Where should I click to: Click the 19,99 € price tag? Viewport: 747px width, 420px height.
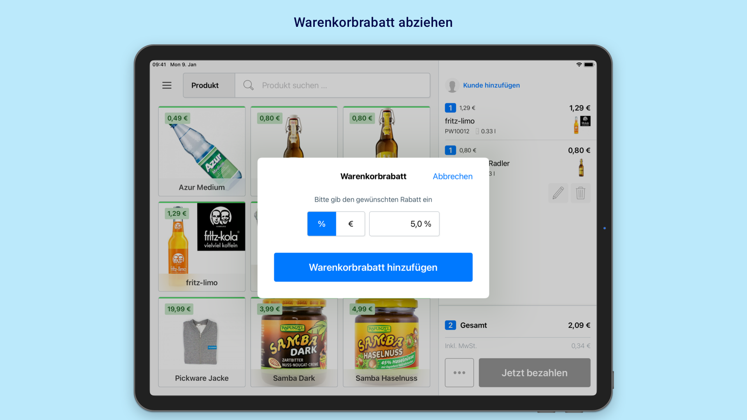click(x=179, y=309)
